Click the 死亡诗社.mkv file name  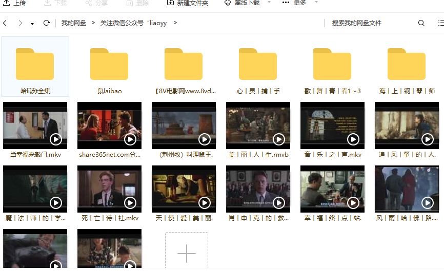click(110, 218)
